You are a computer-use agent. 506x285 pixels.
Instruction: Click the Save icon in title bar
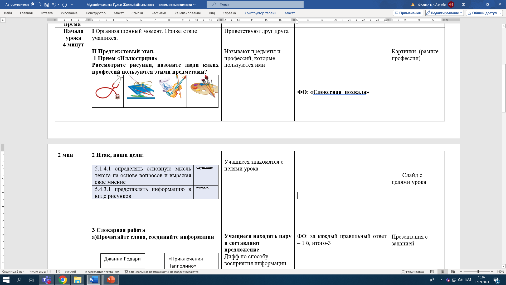47,4
